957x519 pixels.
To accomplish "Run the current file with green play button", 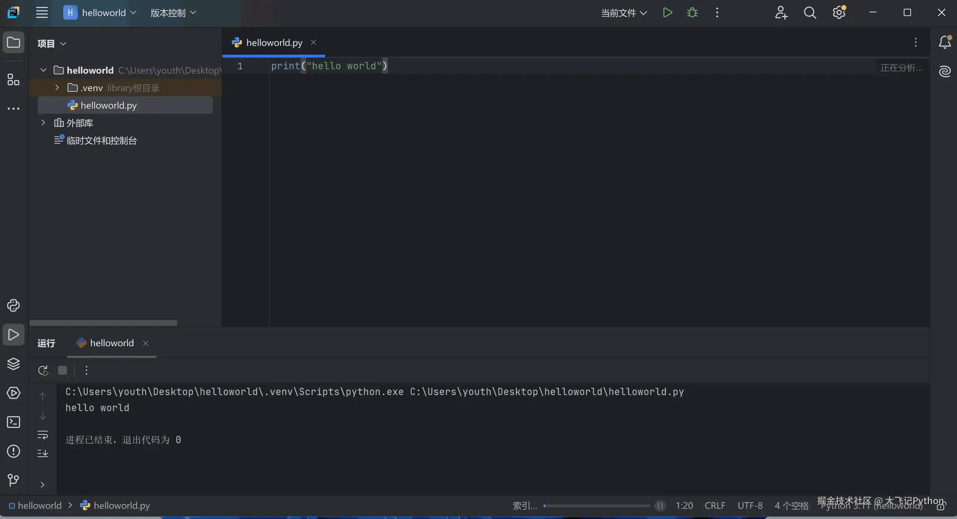I will tap(667, 13).
